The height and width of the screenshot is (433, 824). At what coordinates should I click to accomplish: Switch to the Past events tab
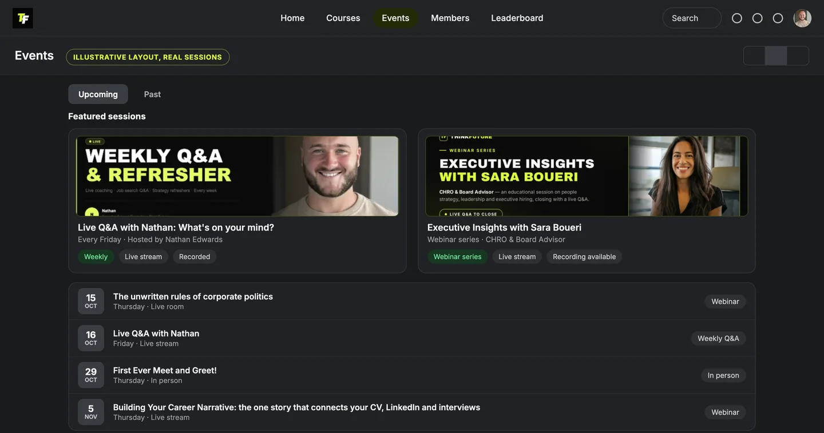[x=152, y=94]
